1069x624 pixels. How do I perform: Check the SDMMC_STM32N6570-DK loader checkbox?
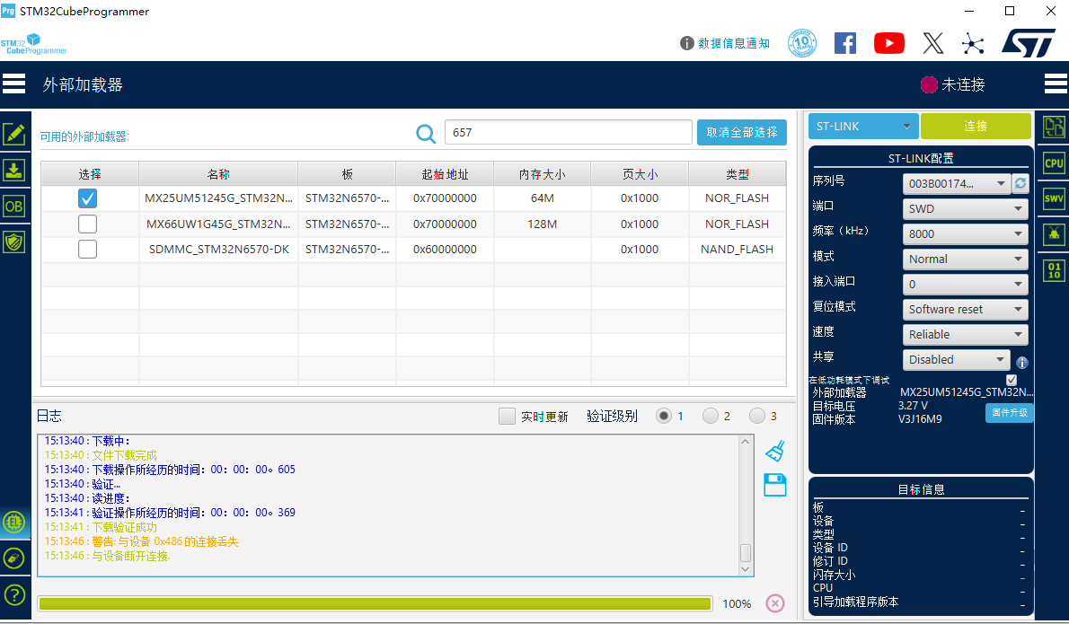point(87,250)
